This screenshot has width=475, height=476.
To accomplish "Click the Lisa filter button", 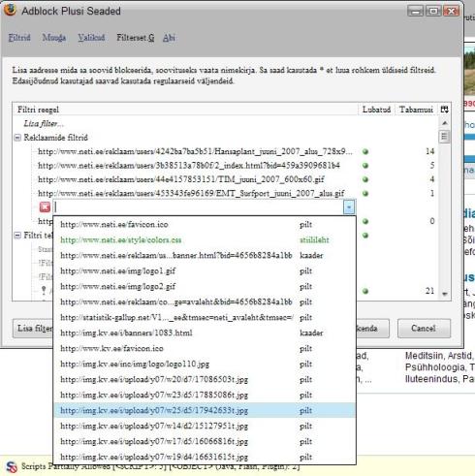I will pos(33,329).
